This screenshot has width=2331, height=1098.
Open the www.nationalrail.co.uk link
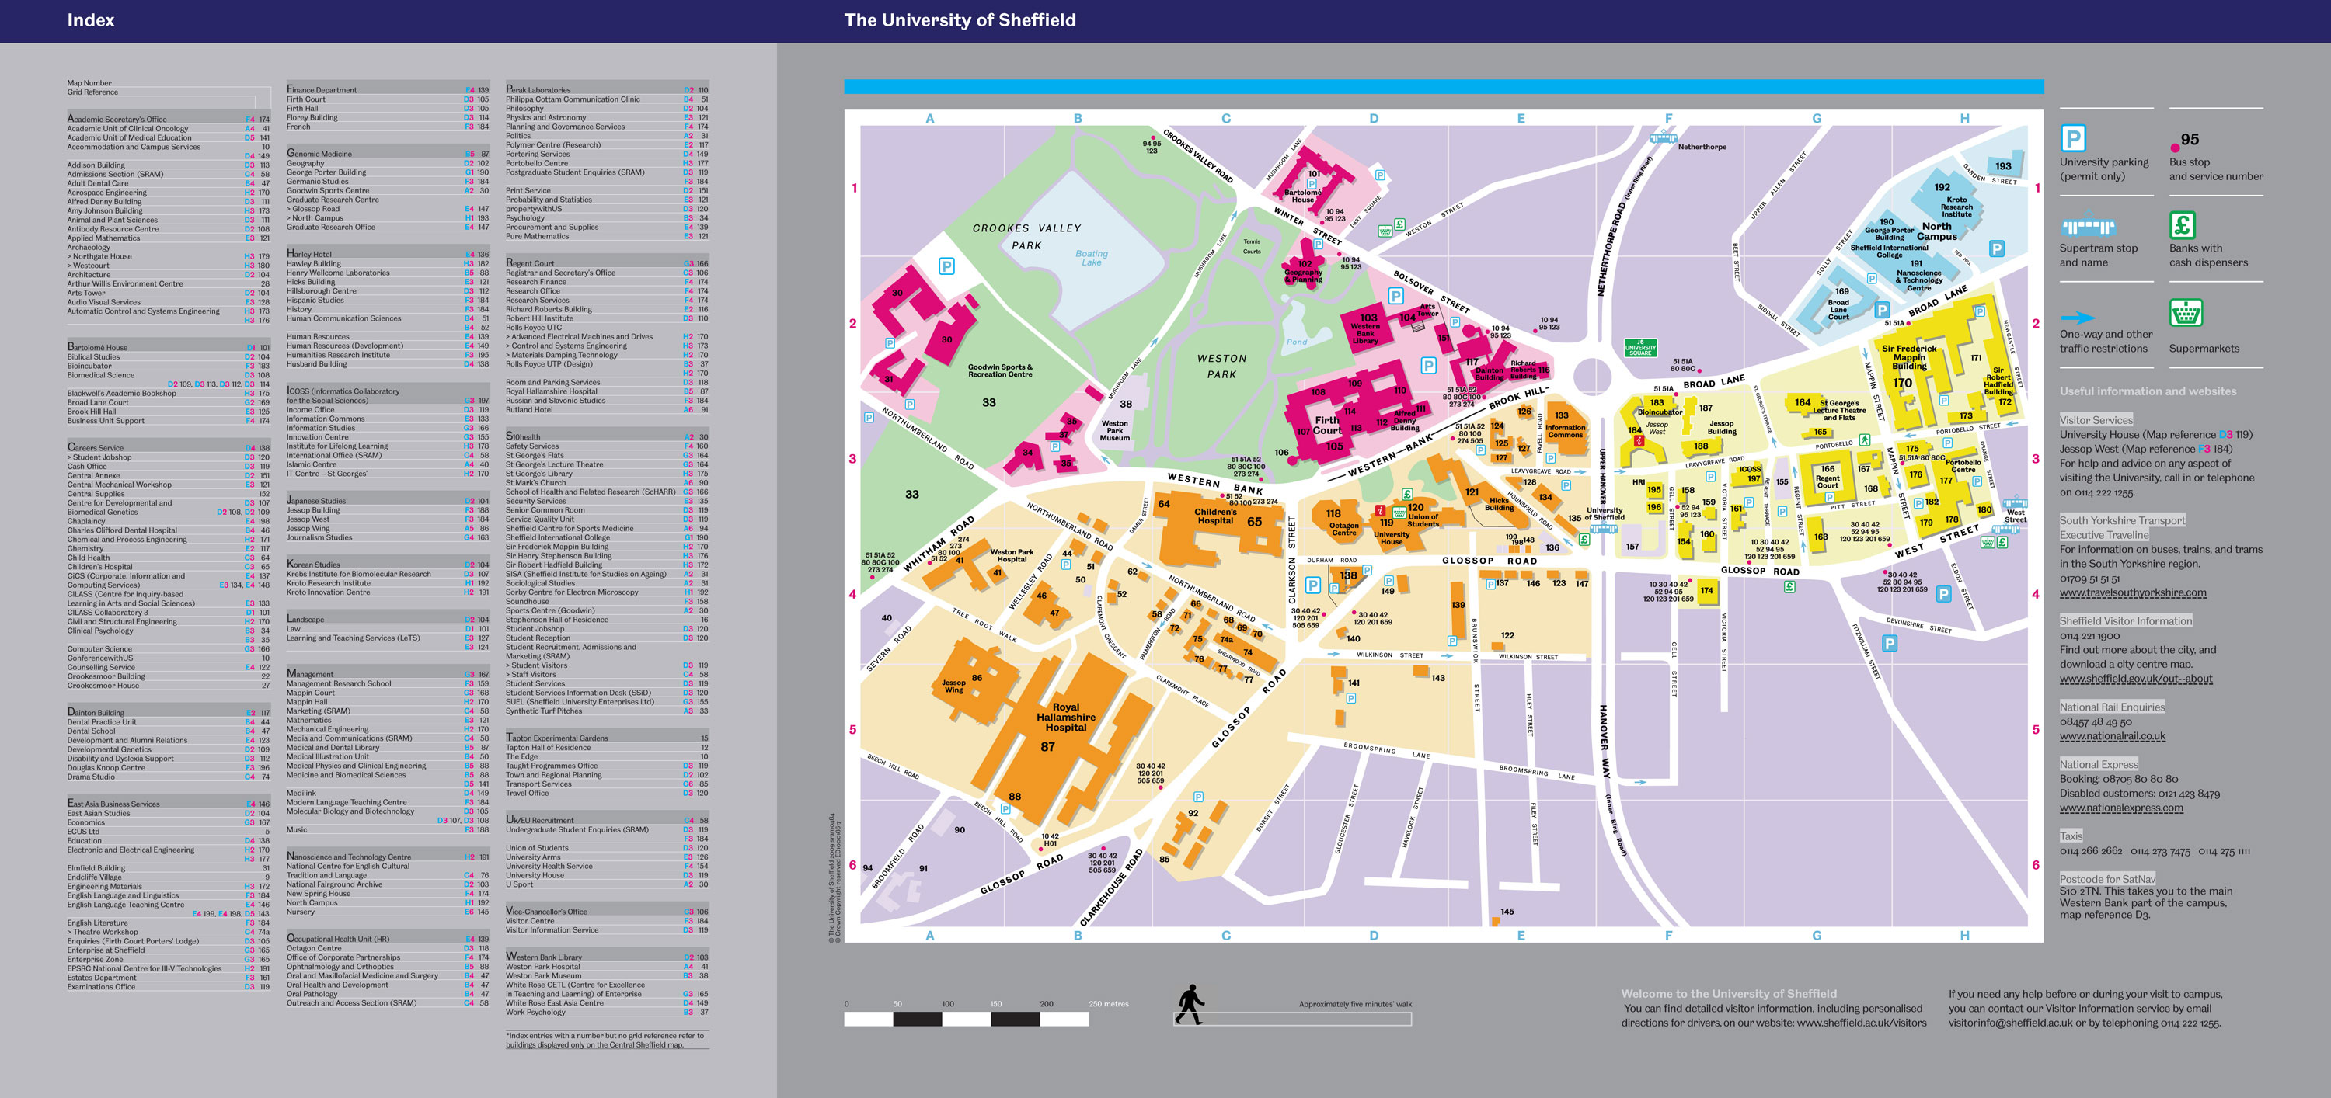point(2113,735)
